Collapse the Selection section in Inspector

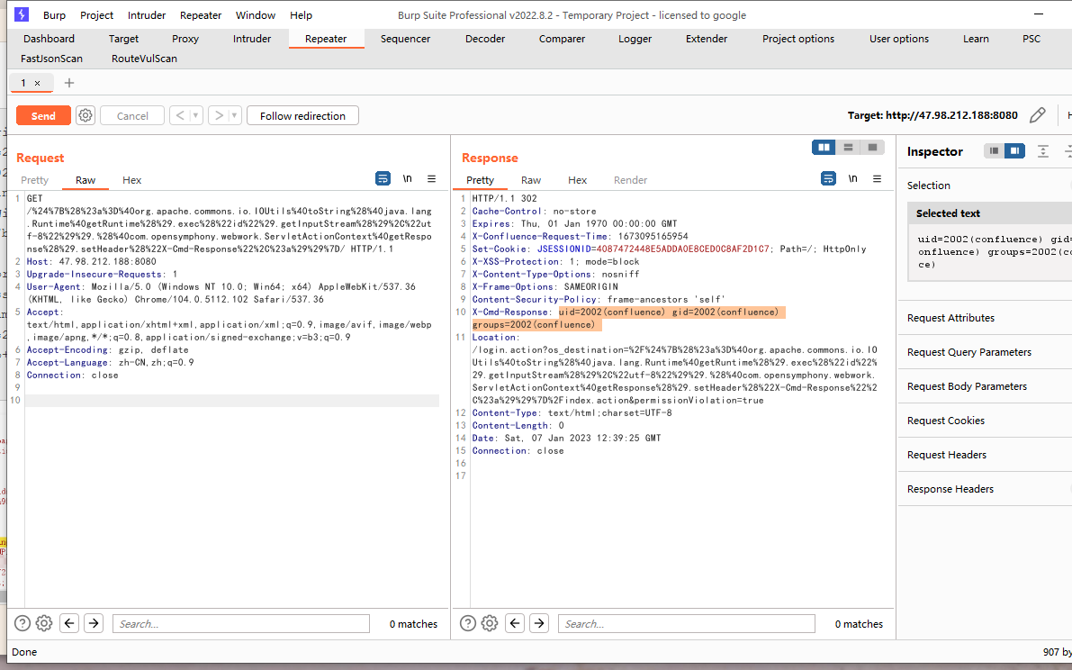tap(985, 186)
